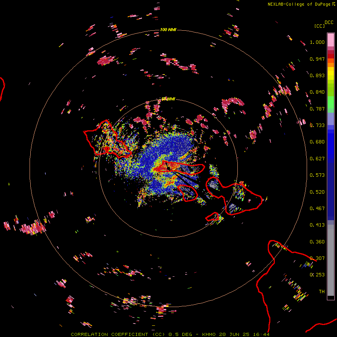Click the 0.733 scale value

[x=317, y=125]
